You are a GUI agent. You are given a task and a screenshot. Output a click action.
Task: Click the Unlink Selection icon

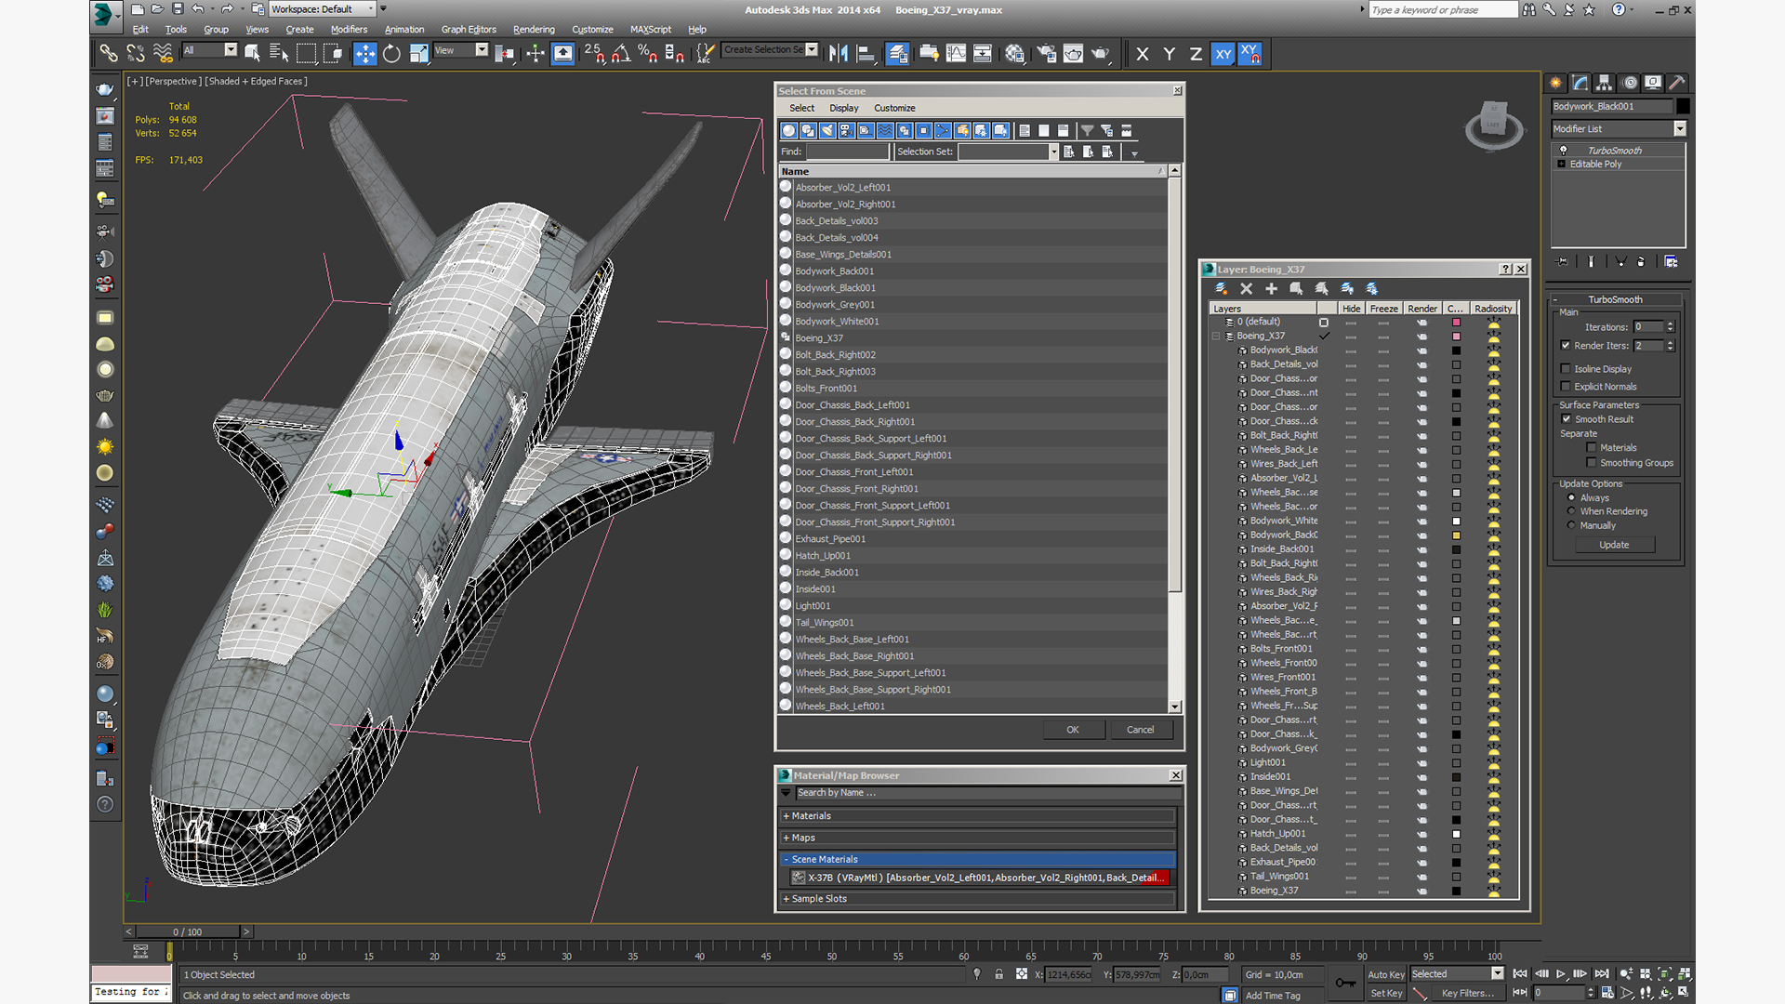pyautogui.click(x=136, y=54)
